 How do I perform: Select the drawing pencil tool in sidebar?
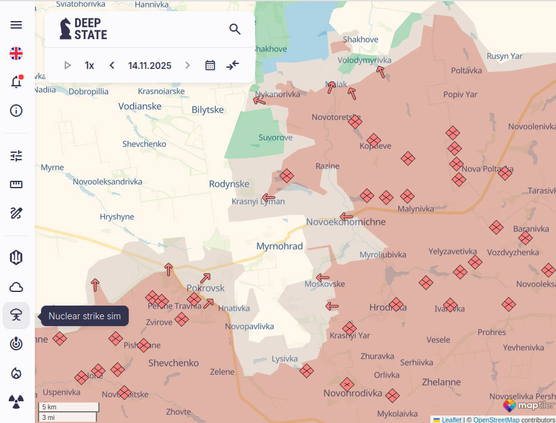point(16,213)
